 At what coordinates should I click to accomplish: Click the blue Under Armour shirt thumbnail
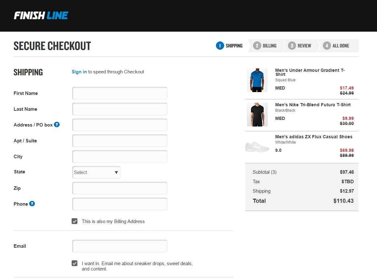click(257, 80)
